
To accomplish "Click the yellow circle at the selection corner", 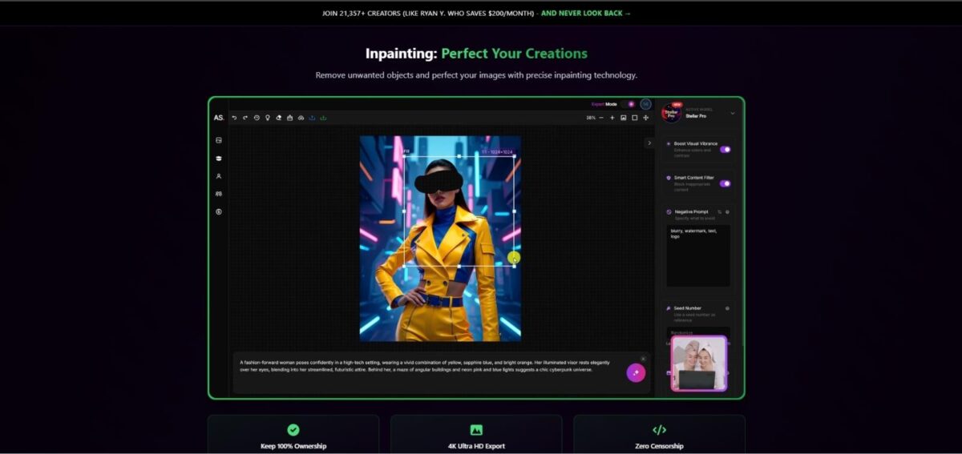I will point(514,258).
